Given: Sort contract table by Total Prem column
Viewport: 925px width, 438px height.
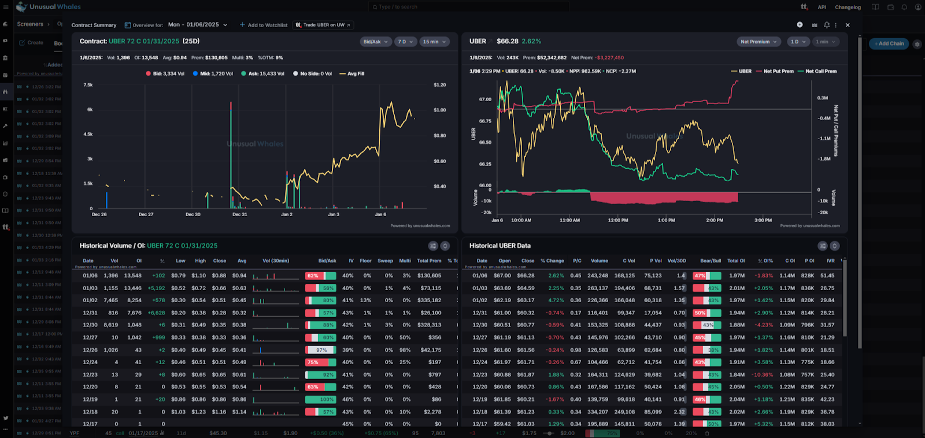Looking at the screenshot, I should pyautogui.click(x=429, y=261).
